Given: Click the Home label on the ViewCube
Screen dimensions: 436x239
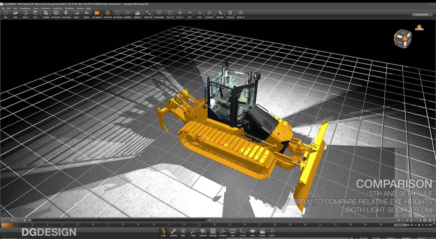Looking at the screenshot, I should [419, 29].
